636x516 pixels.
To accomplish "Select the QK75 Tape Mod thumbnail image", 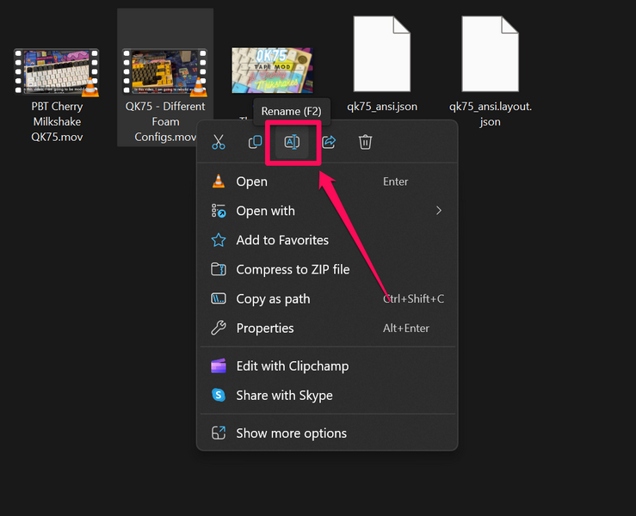I will click(273, 69).
